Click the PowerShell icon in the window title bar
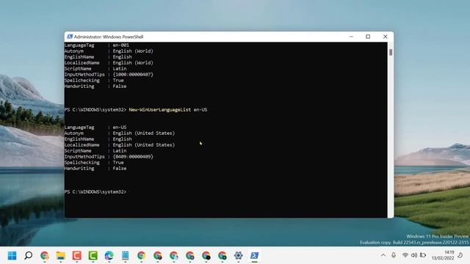Screen dimensions: 470x264 70,37
